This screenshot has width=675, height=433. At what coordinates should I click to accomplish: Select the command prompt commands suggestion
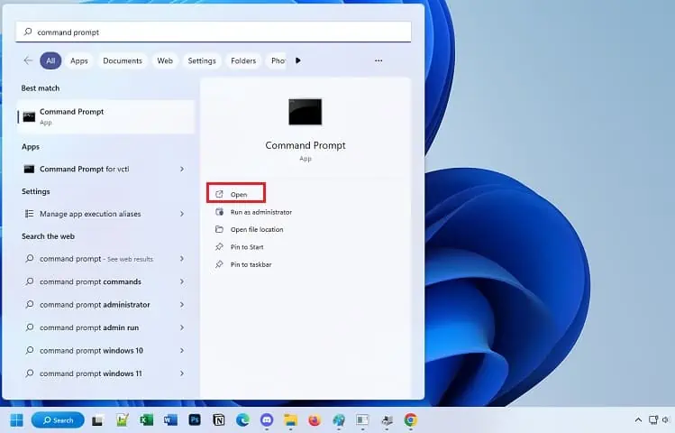coord(96,281)
